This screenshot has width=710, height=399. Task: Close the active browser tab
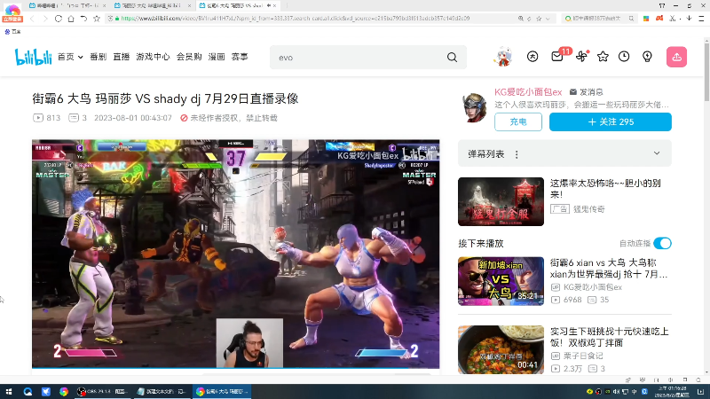coord(274,5)
